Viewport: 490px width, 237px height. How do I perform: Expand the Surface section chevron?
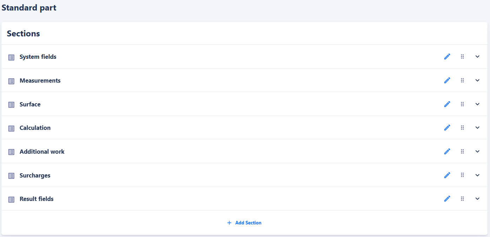coord(477,104)
